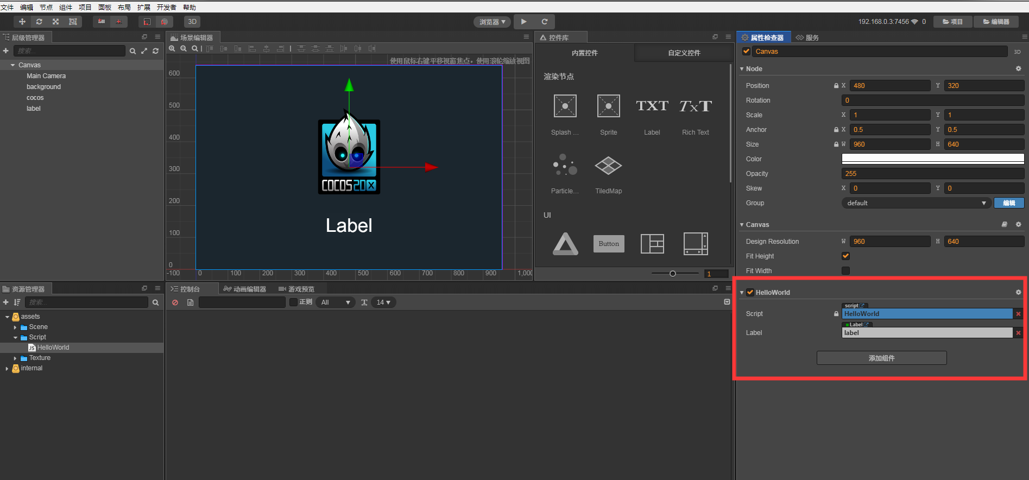Click the expand-all arrows icon in hierarchy
This screenshot has height=480, width=1029.
144,51
